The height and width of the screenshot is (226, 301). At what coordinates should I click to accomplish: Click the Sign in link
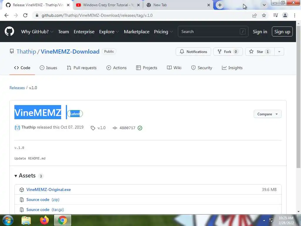260,32
